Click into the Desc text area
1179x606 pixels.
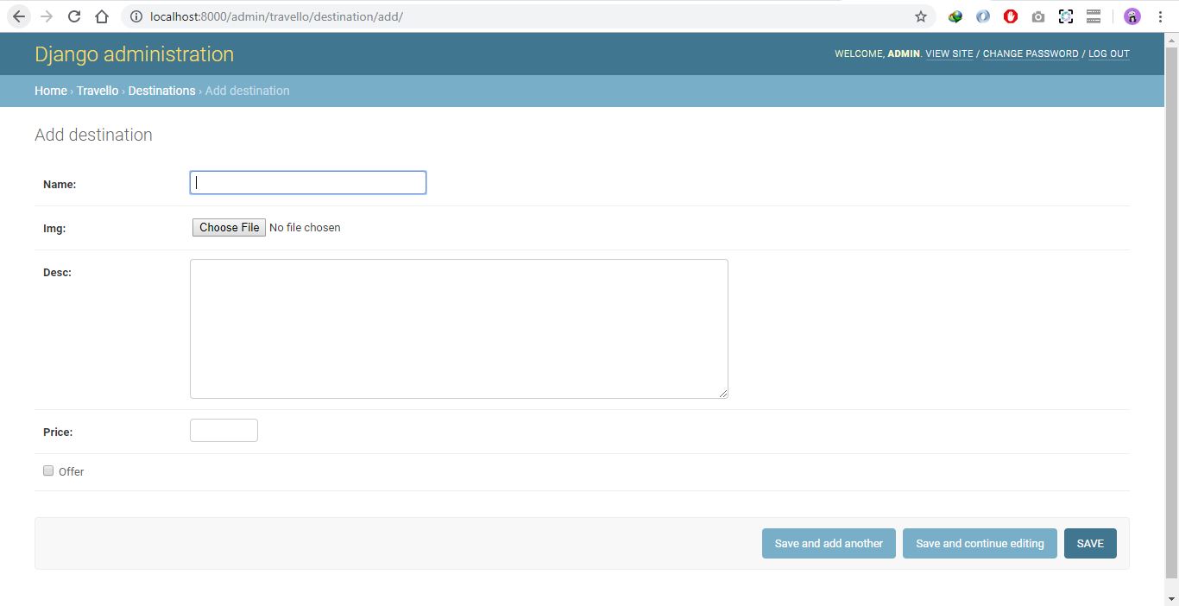pyautogui.click(x=459, y=329)
